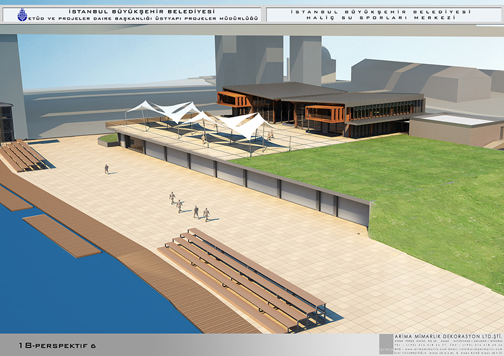This screenshot has width=504, height=356.
Task: Click the group of four walking people
Action: point(189,206)
